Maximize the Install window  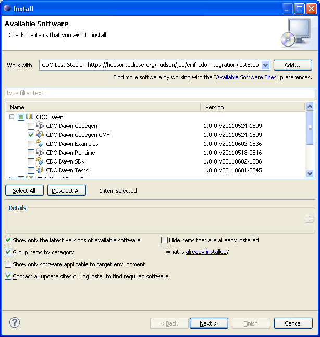click(x=299, y=9)
